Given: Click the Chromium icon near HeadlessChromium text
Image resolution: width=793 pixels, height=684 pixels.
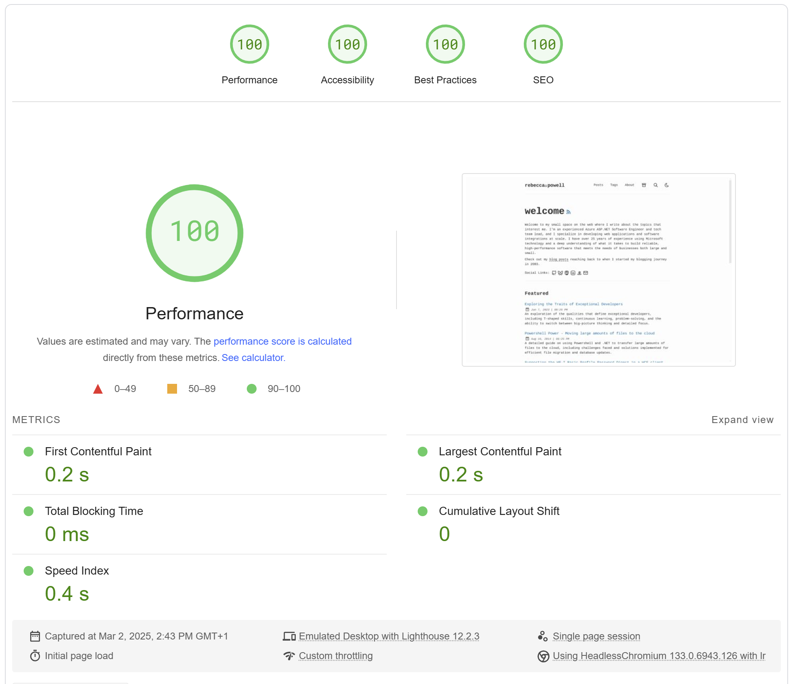Looking at the screenshot, I should (543, 656).
